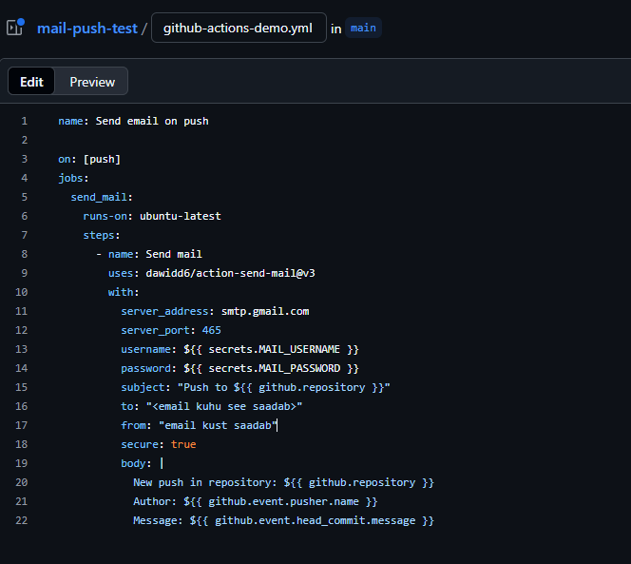Select the Edit tab
The width and height of the screenshot is (631, 564).
31,82
